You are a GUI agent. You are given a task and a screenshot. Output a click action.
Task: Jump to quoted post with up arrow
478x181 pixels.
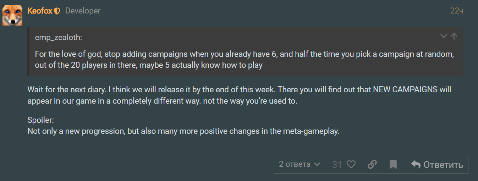[454, 36]
